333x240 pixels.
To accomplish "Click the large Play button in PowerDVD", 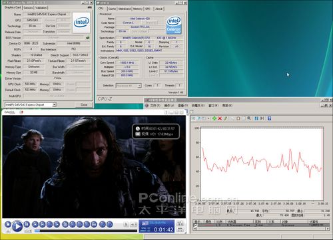I will pos(17,226).
